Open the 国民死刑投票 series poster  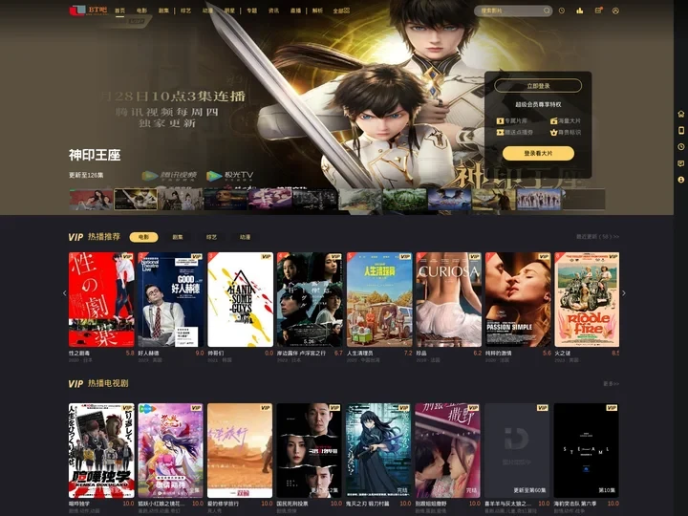tap(310, 451)
